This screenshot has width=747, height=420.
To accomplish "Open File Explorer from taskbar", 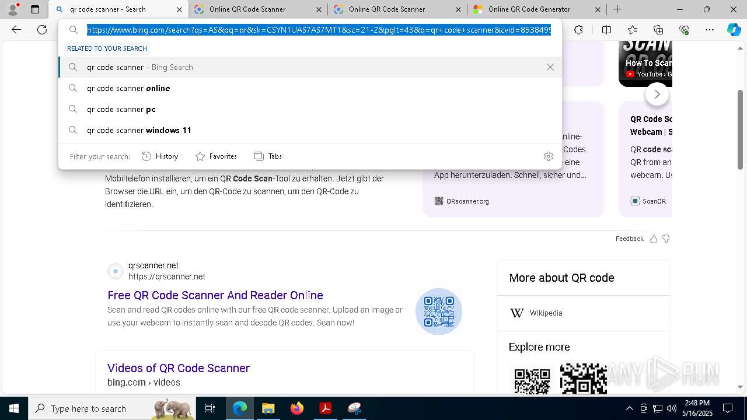I will point(268,408).
